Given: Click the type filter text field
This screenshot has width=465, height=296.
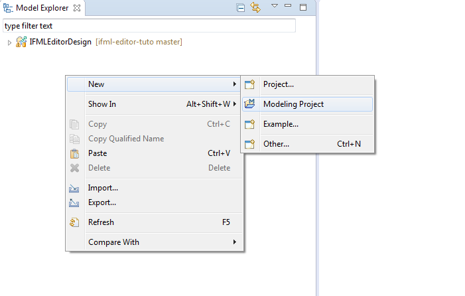Looking at the screenshot, I should 149,26.
